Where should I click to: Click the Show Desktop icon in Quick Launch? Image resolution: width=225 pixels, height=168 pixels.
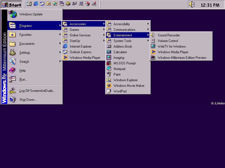(x=29, y=4)
